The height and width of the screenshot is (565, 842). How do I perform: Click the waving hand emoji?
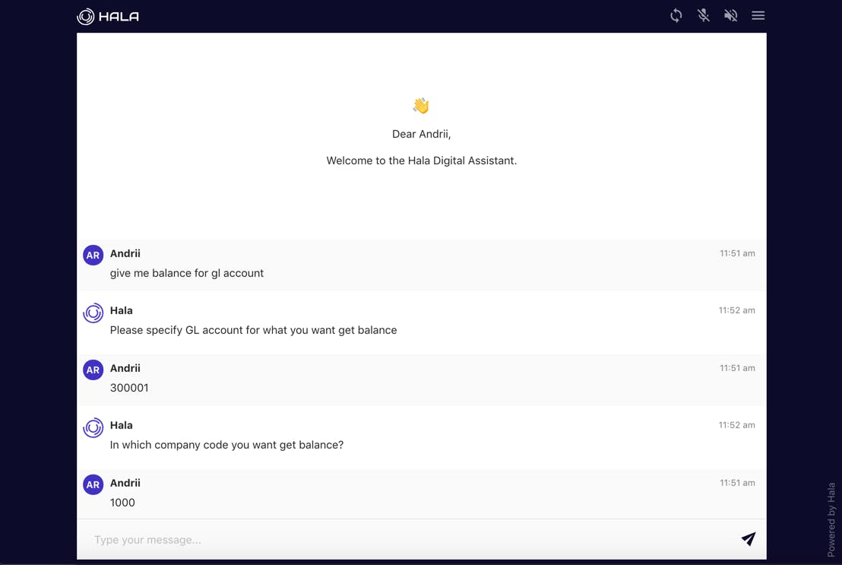tap(421, 106)
